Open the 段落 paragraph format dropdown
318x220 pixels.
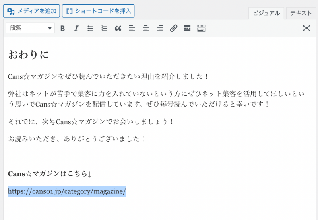[x=30, y=28]
